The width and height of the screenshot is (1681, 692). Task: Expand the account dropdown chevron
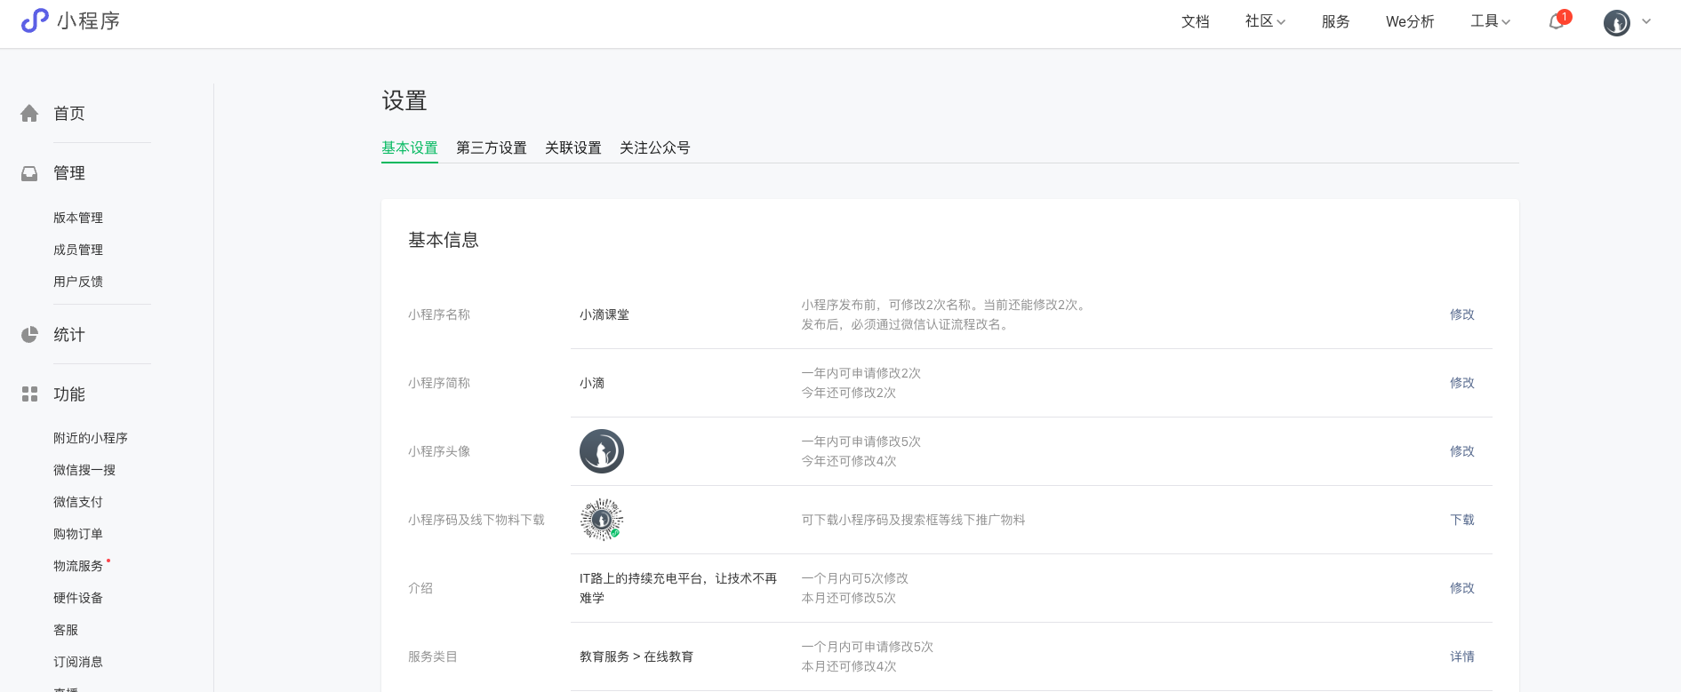tap(1646, 21)
